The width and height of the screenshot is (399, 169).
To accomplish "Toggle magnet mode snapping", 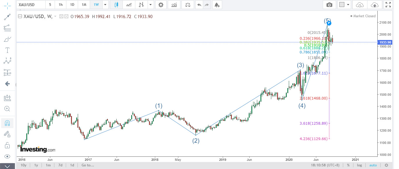I will coord(7,123).
